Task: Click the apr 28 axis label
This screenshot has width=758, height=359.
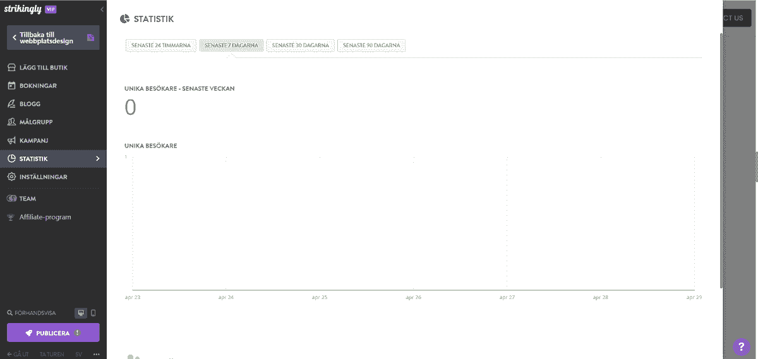Action: pos(601,297)
